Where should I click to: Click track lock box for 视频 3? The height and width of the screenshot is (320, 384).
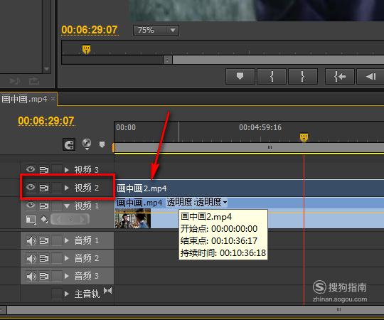pyautogui.click(x=57, y=169)
